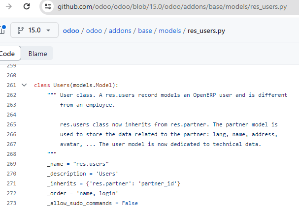Screen dimensions: 299x209
Task: Click the 'from an employee.' docstring line
Action: click(87, 105)
